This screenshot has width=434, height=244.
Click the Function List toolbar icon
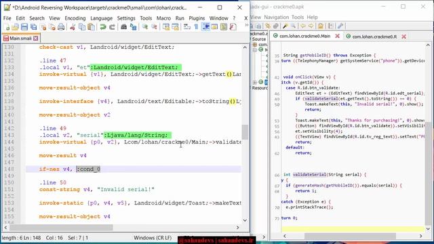click(x=233, y=27)
